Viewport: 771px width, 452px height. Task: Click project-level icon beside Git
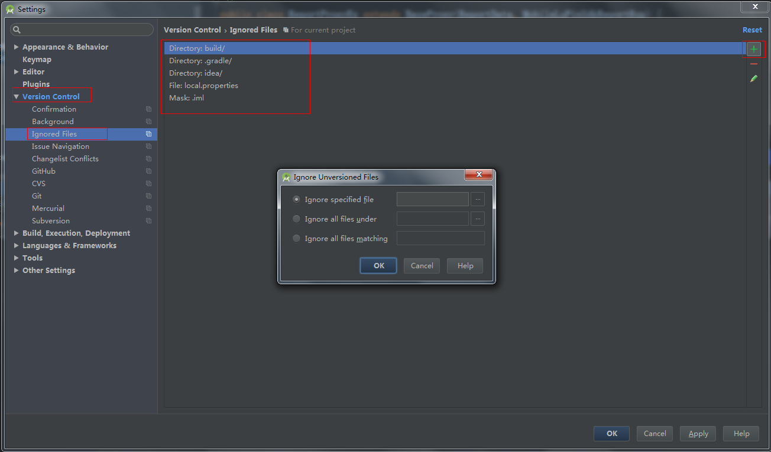click(x=148, y=196)
